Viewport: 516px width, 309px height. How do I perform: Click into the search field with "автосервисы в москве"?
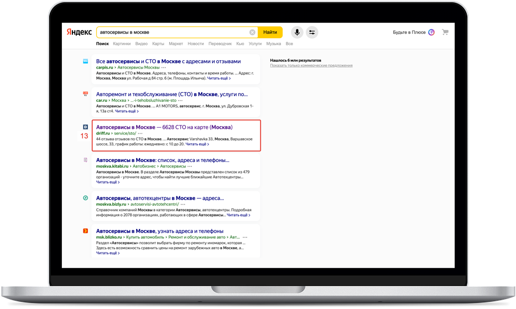pos(171,32)
